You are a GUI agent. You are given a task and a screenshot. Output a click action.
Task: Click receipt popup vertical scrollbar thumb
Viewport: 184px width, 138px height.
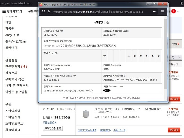165,54
